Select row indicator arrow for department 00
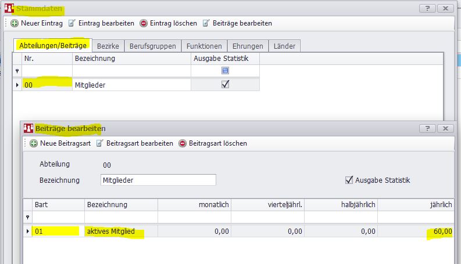461x264 pixels. click(17, 85)
